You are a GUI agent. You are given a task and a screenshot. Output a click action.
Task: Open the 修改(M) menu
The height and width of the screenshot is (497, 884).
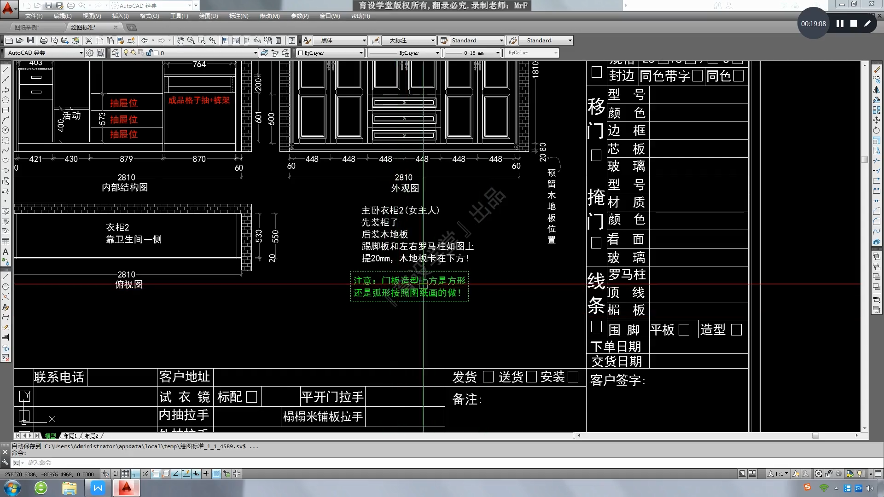pos(269,16)
